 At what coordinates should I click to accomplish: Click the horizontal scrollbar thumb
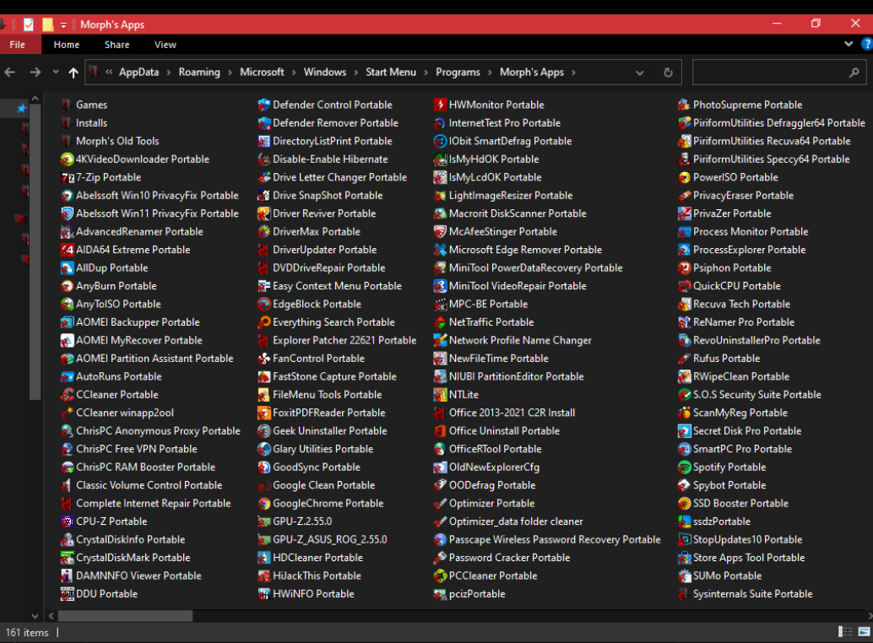(x=125, y=616)
